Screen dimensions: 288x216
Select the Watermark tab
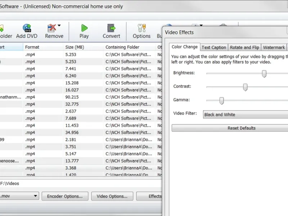274,48
